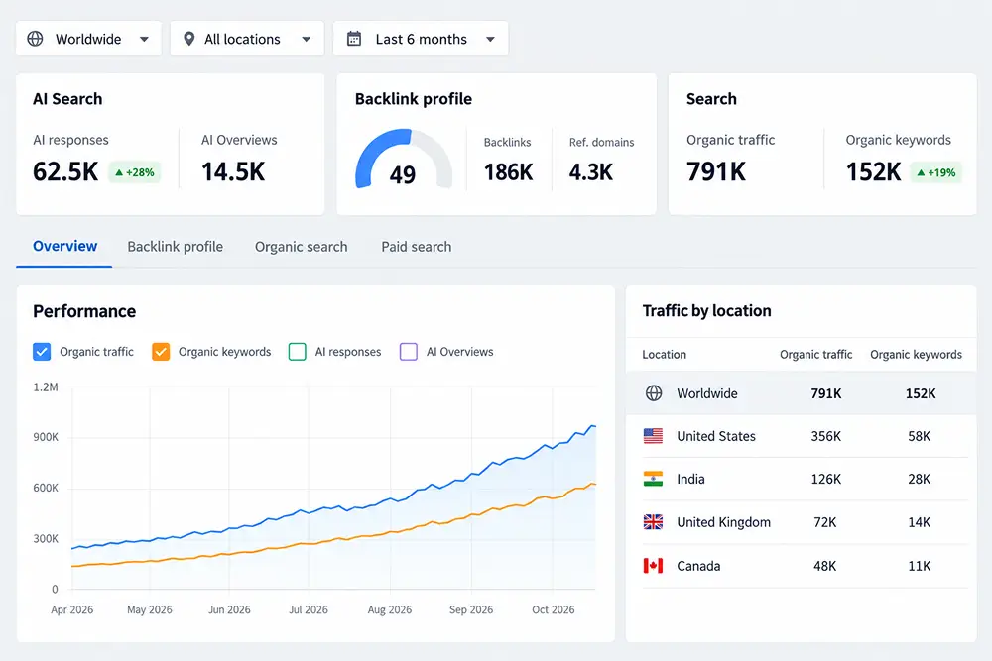The height and width of the screenshot is (661, 992).
Task: Click the Oct 2026 axis label
Action: pyautogui.click(x=554, y=609)
